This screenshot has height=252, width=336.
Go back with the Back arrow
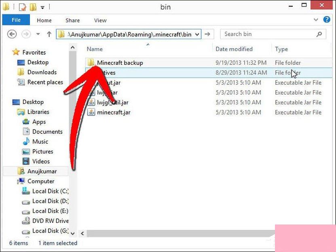pyautogui.click(x=12, y=34)
